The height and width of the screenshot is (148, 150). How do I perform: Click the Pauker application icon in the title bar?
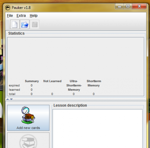coord(8,8)
